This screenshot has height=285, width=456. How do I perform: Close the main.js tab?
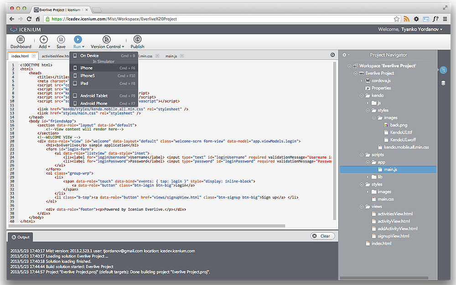pyautogui.click(x=182, y=56)
